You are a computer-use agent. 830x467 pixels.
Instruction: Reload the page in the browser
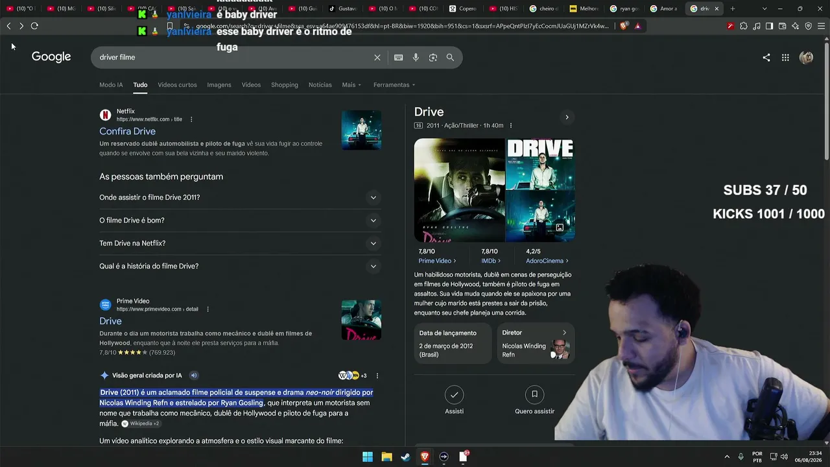click(34, 26)
